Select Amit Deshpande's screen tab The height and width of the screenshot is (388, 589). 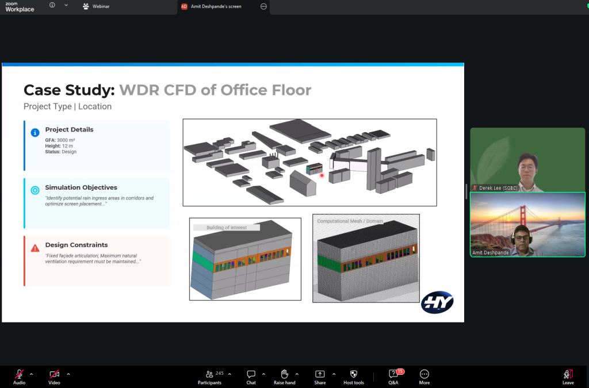(x=216, y=6)
